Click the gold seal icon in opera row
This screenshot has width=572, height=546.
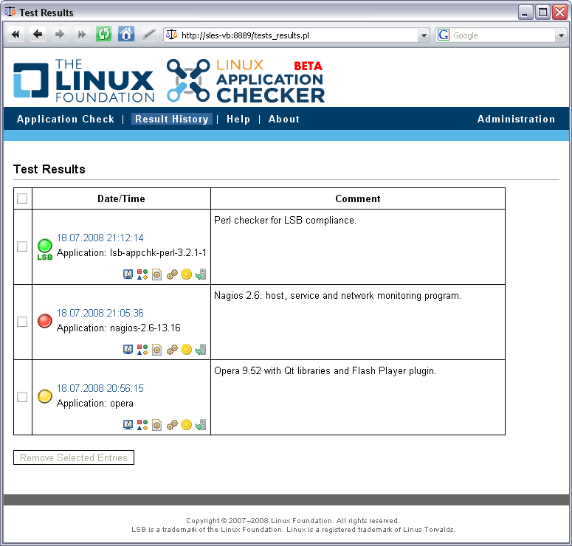coord(187,425)
